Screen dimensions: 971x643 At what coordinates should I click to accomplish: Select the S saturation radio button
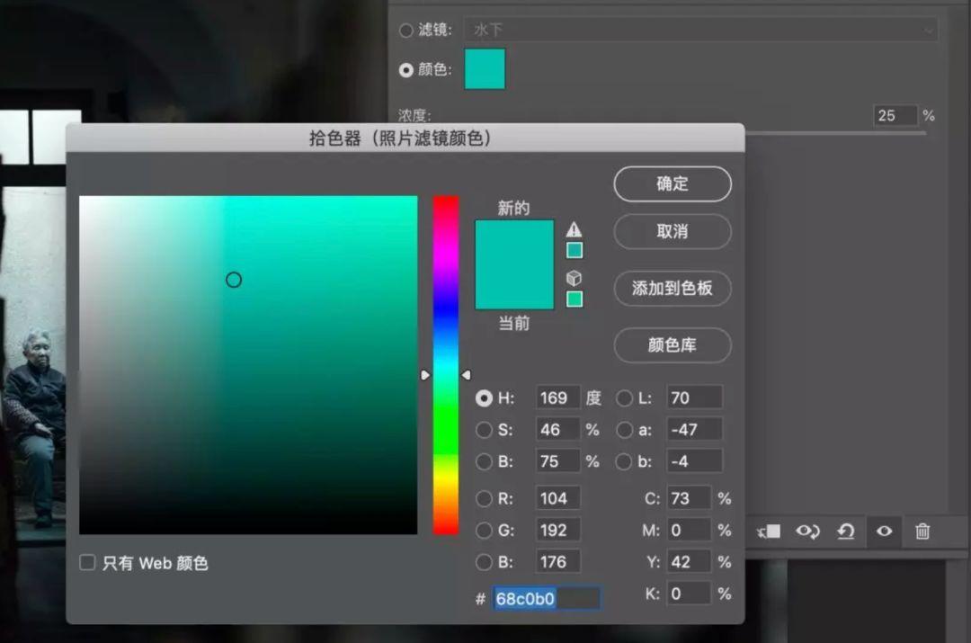pos(485,430)
